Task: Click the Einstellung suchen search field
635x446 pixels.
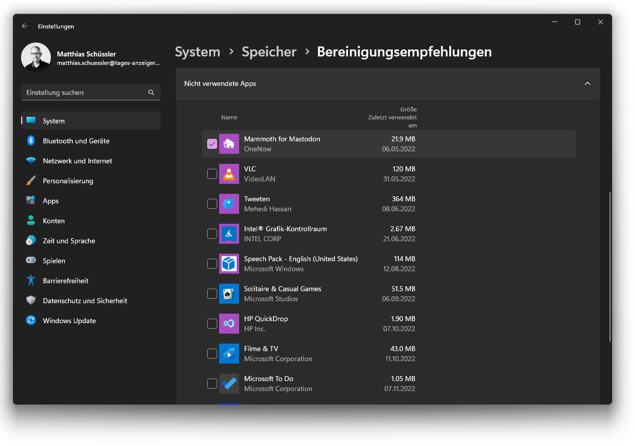Action: coord(91,92)
